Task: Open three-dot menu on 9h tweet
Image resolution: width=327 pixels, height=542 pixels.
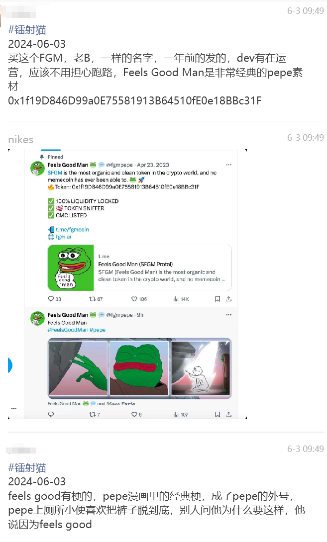Action: [229, 315]
